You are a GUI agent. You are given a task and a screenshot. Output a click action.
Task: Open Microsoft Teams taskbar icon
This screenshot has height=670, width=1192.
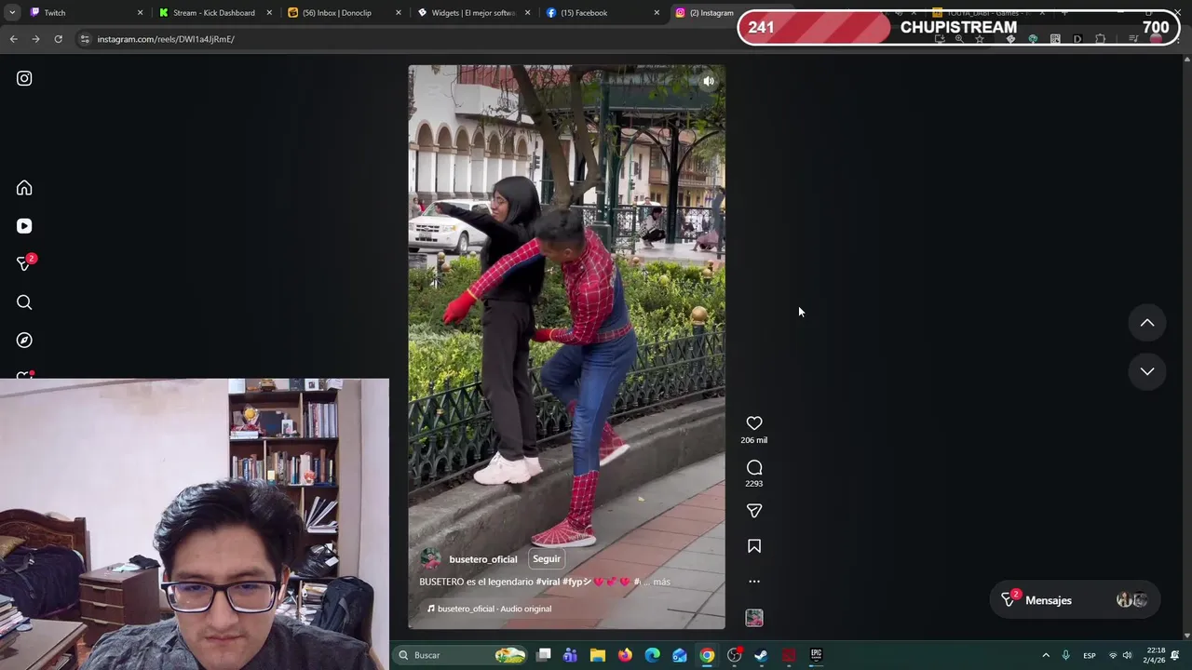click(570, 655)
